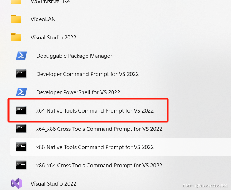This screenshot has height=190, width=231.
Task: Click the VideoLAN folder icon
Action: tap(16, 19)
